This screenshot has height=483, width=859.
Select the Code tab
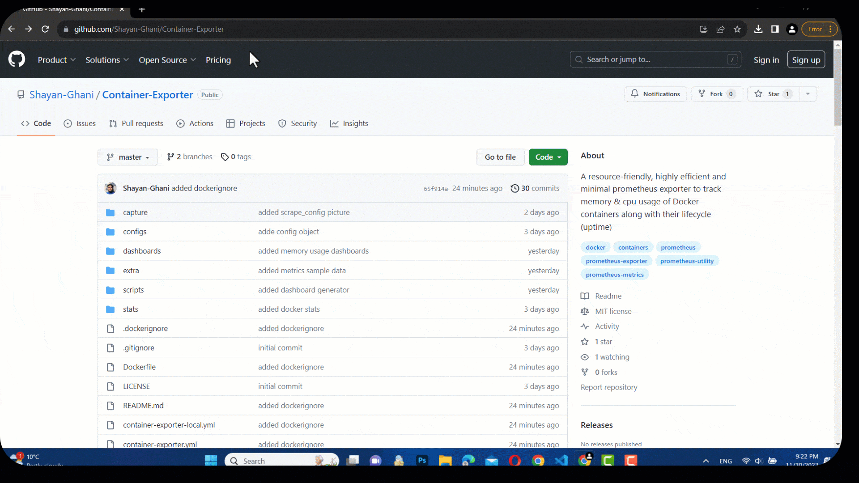(36, 123)
